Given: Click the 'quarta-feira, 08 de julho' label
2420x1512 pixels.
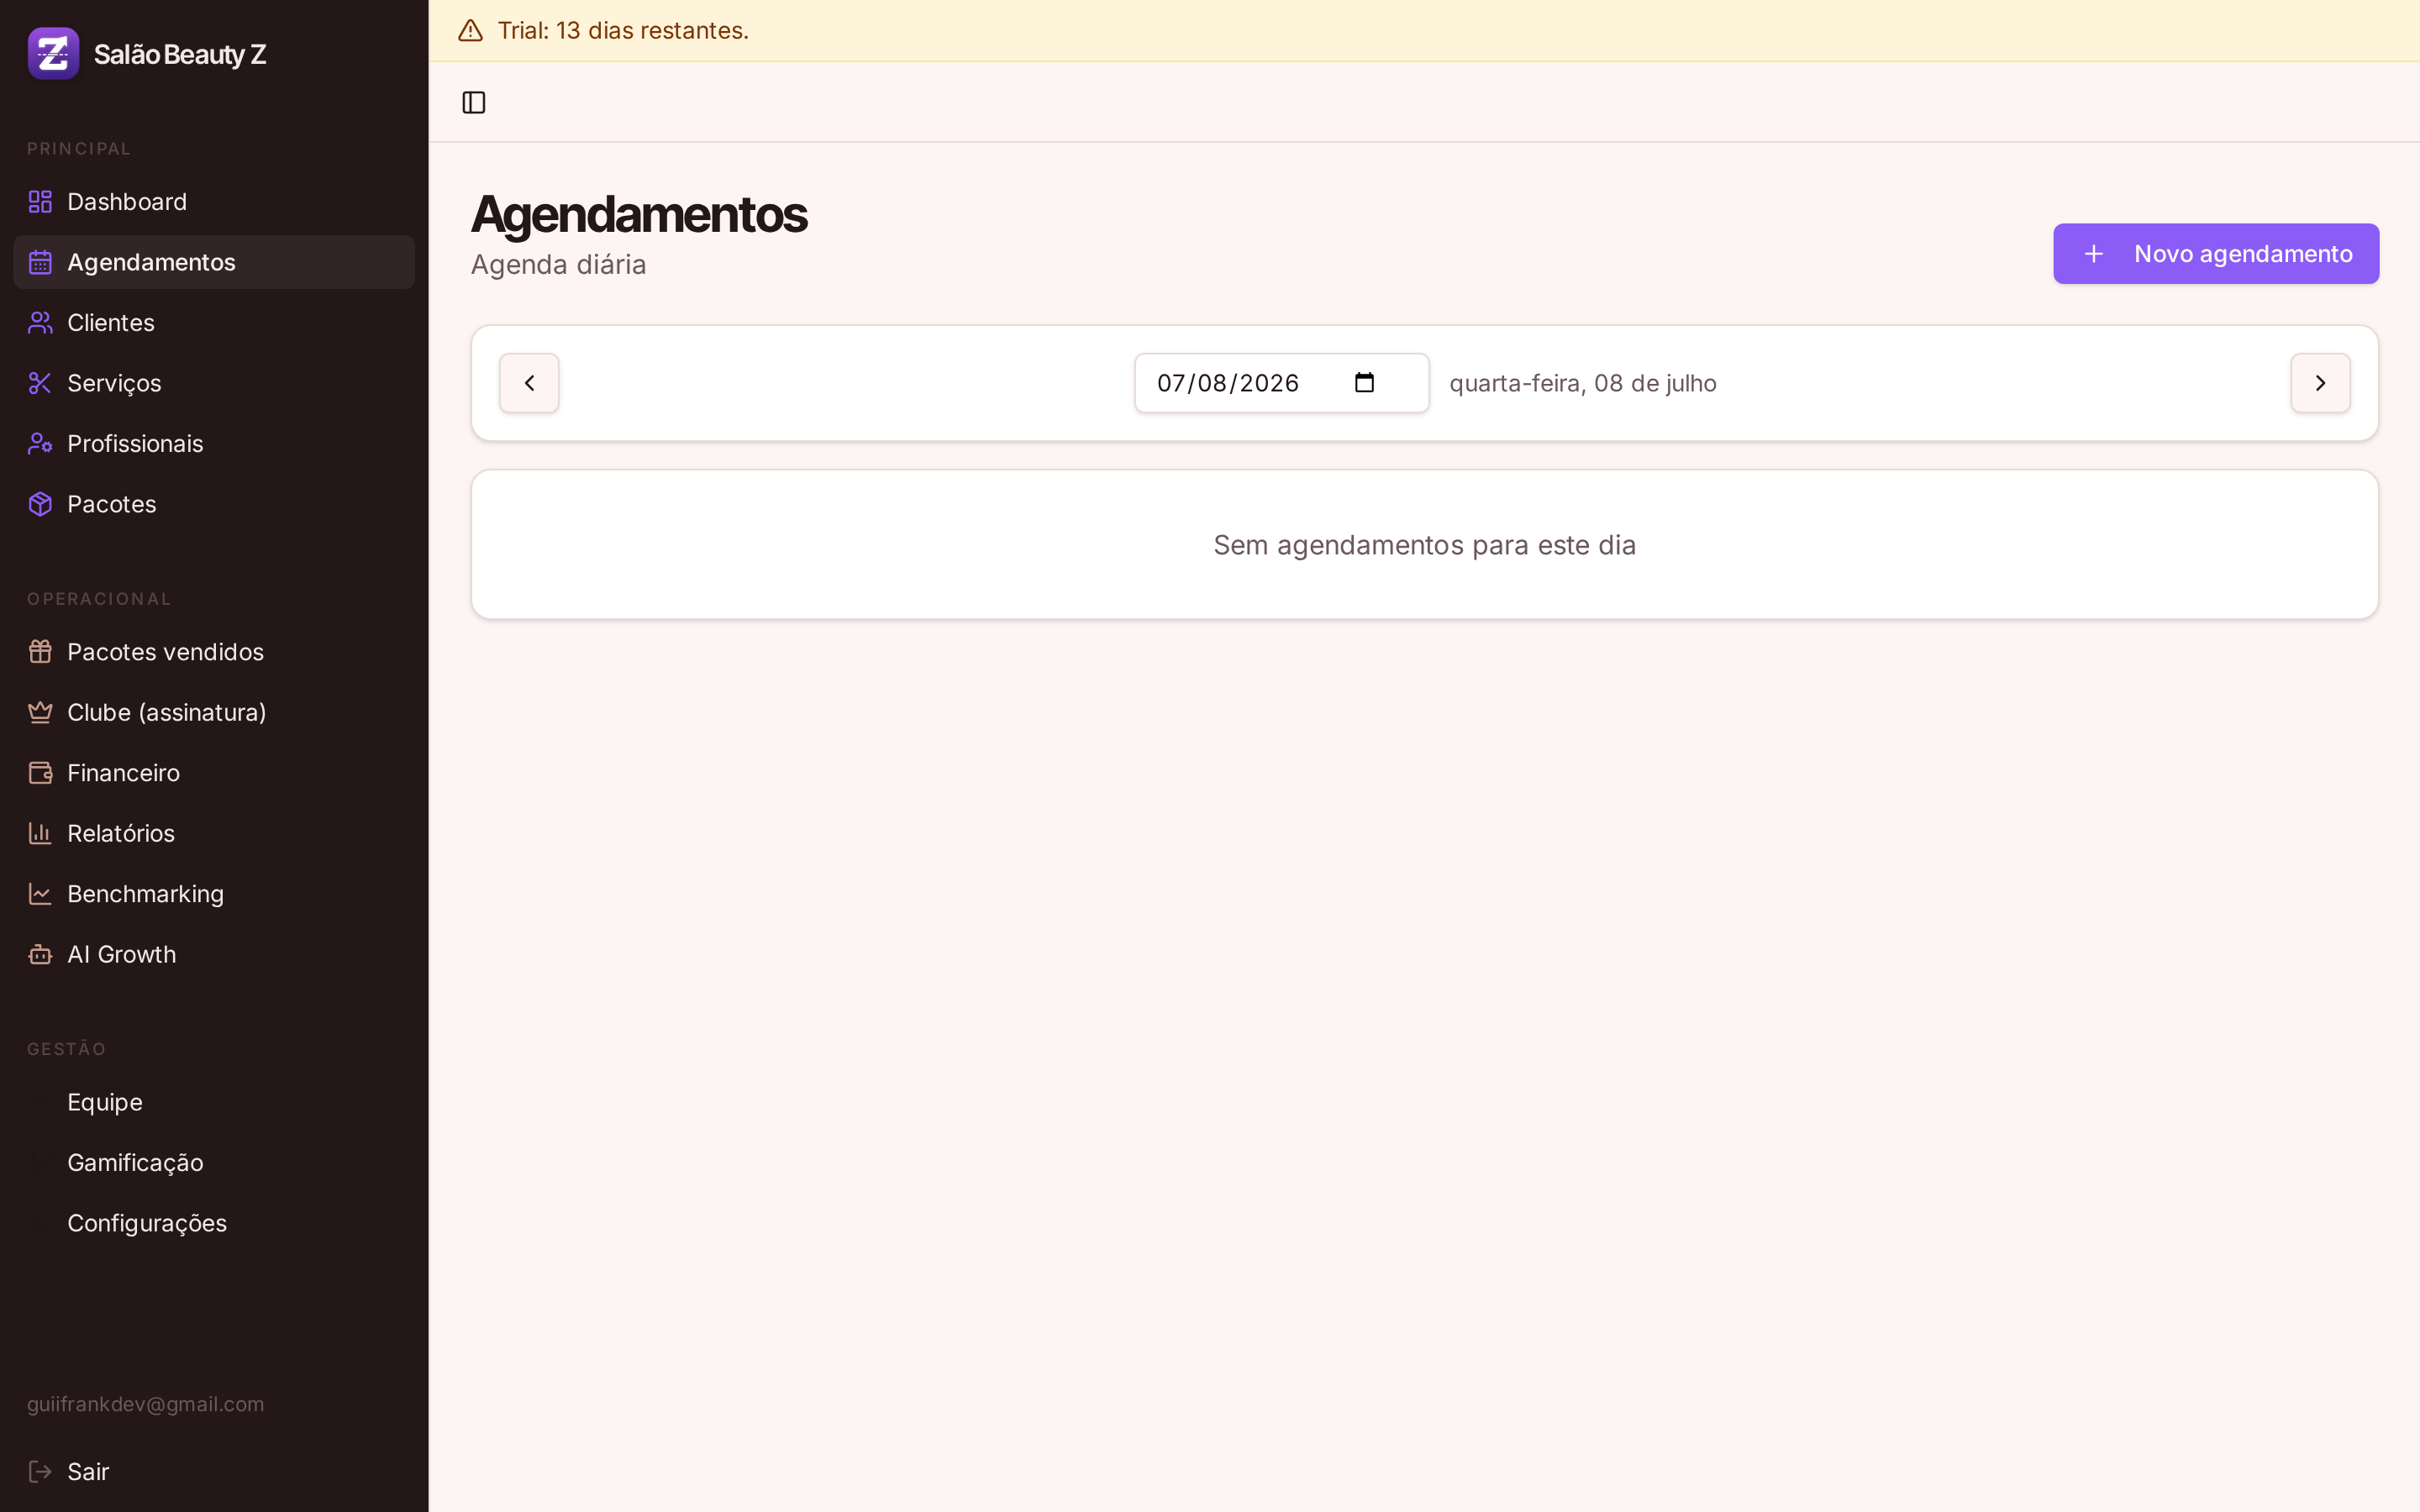Looking at the screenshot, I should point(1582,384).
